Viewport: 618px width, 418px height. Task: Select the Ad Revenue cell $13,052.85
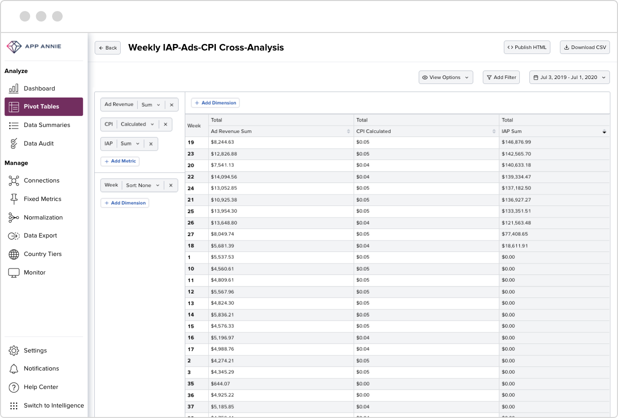coord(281,188)
